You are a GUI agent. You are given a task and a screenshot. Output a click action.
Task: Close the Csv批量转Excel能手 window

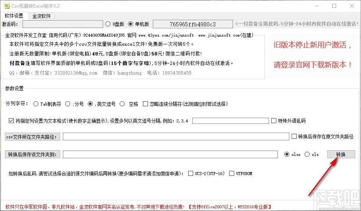click(352, 6)
